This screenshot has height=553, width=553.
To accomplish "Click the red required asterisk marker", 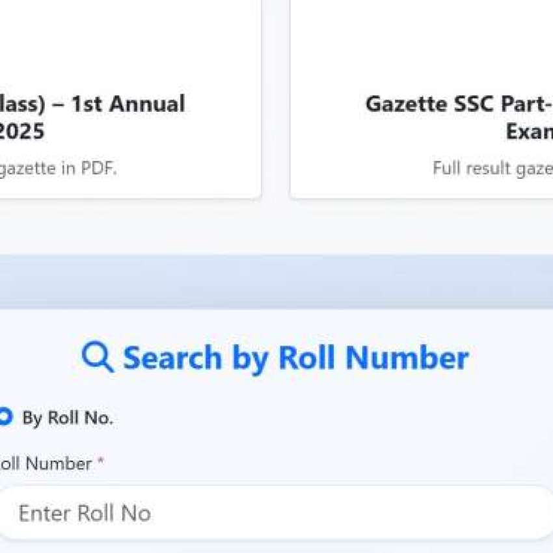I will tap(101, 463).
